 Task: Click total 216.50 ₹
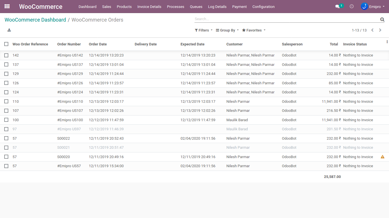pos(334,111)
